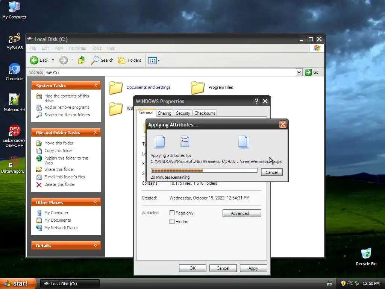Click Share this folder task
This screenshot has height=289, width=385.
59,169
